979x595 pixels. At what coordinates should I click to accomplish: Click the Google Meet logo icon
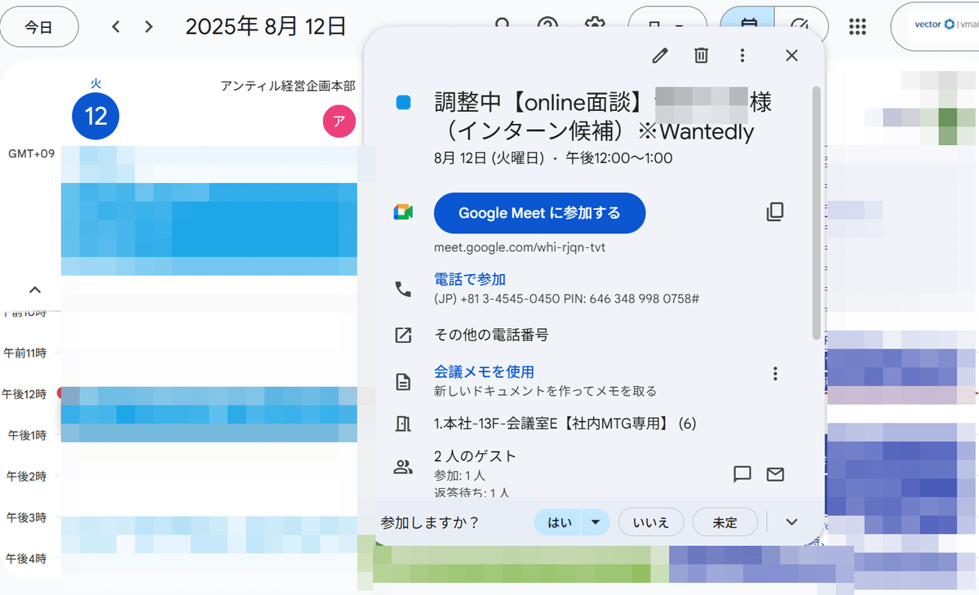point(402,213)
